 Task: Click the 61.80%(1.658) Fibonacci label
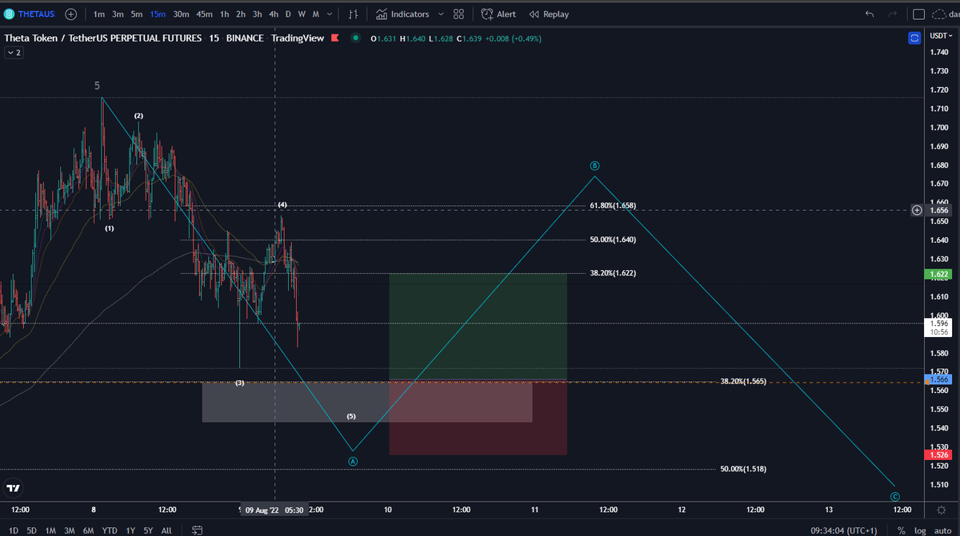(613, 205)
